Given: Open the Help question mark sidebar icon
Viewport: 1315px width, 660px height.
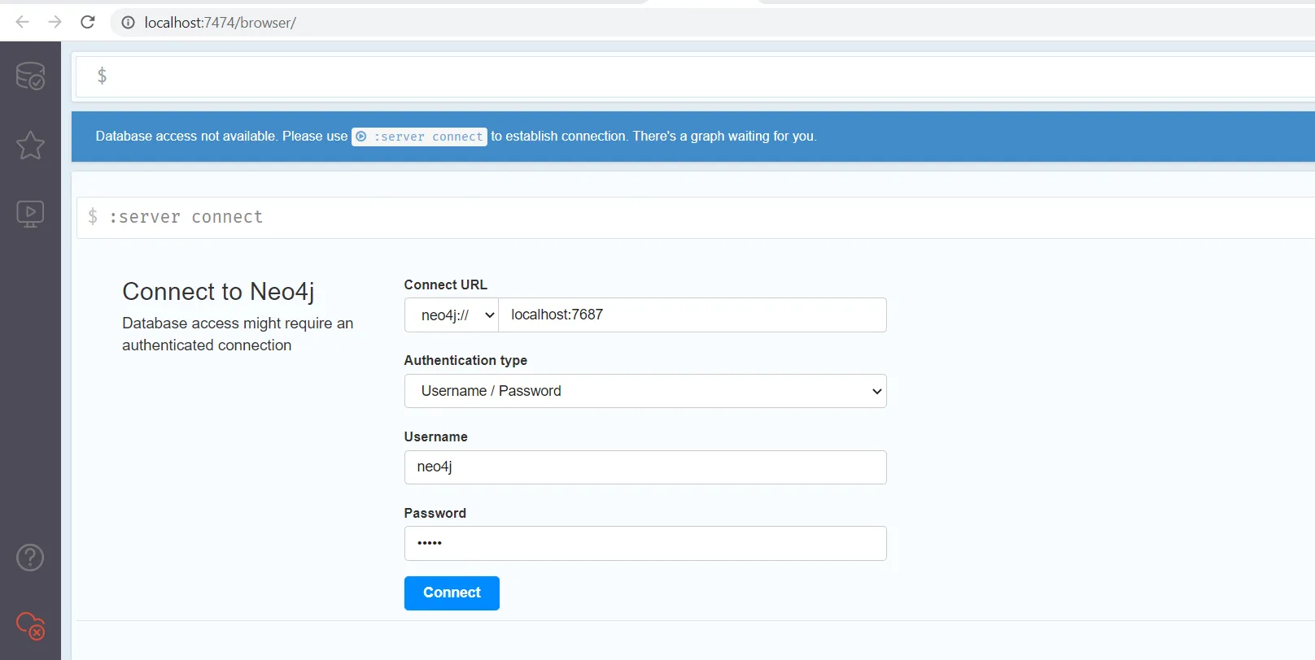Looking at the screenshot, I should (x=30, y=558).
